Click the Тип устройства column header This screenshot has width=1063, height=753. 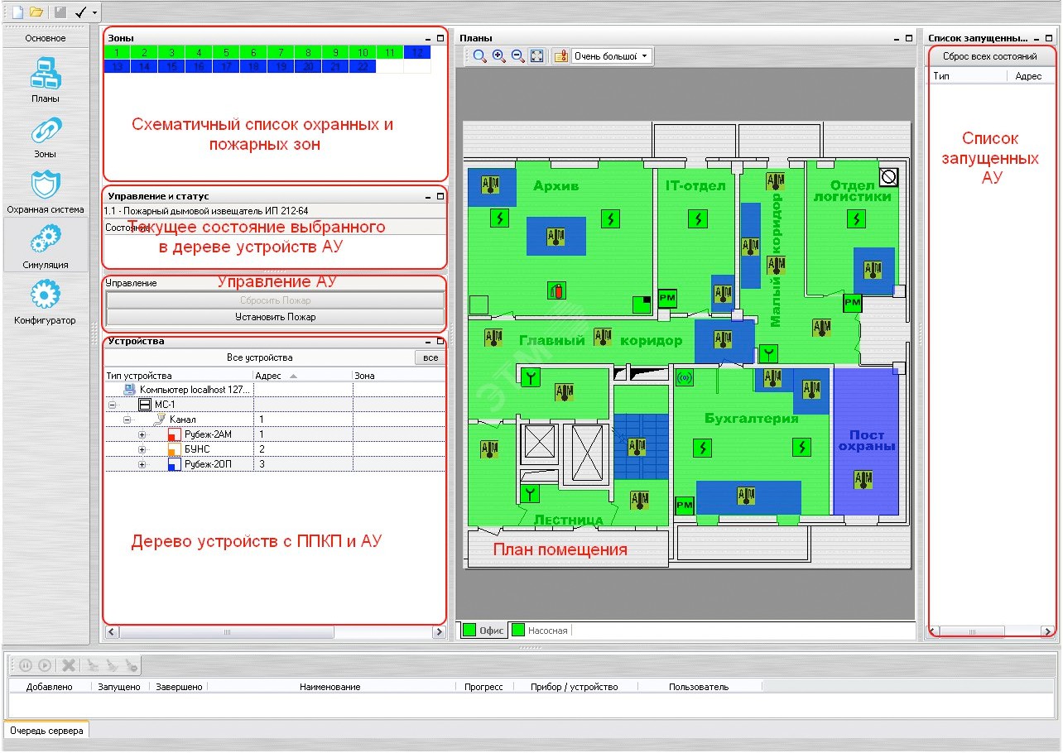click(179, 376)
